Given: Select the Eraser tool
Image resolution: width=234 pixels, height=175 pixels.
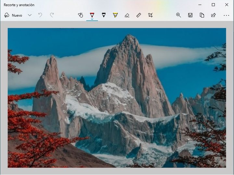Looking at the screenshot, I should [127, 15].
